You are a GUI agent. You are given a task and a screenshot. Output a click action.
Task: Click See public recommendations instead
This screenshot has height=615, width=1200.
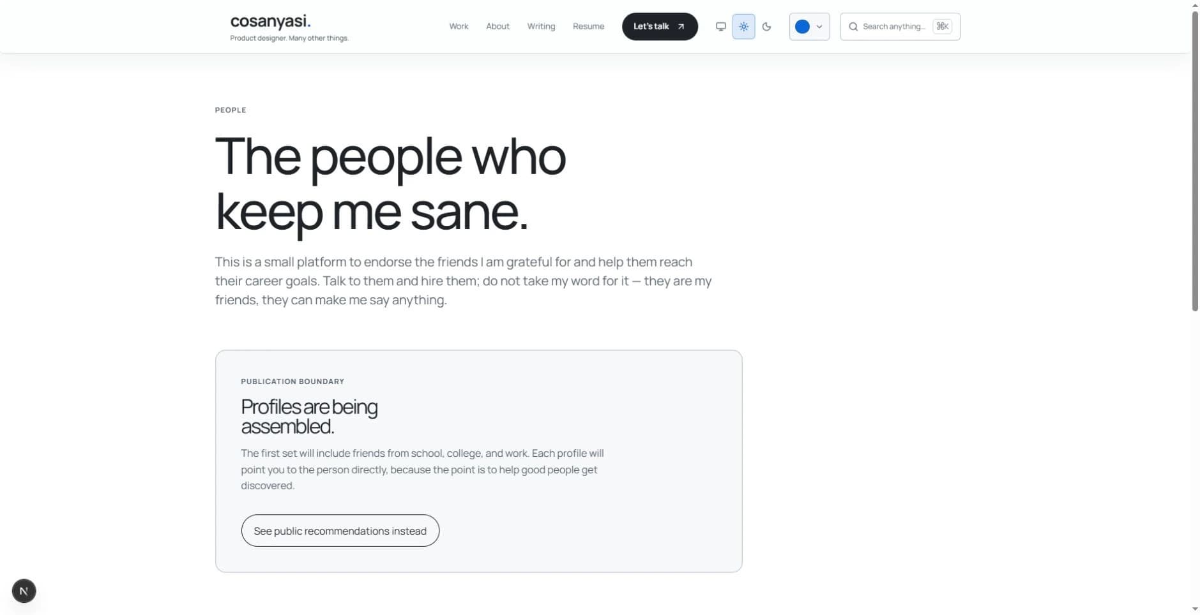coord(340,531)
